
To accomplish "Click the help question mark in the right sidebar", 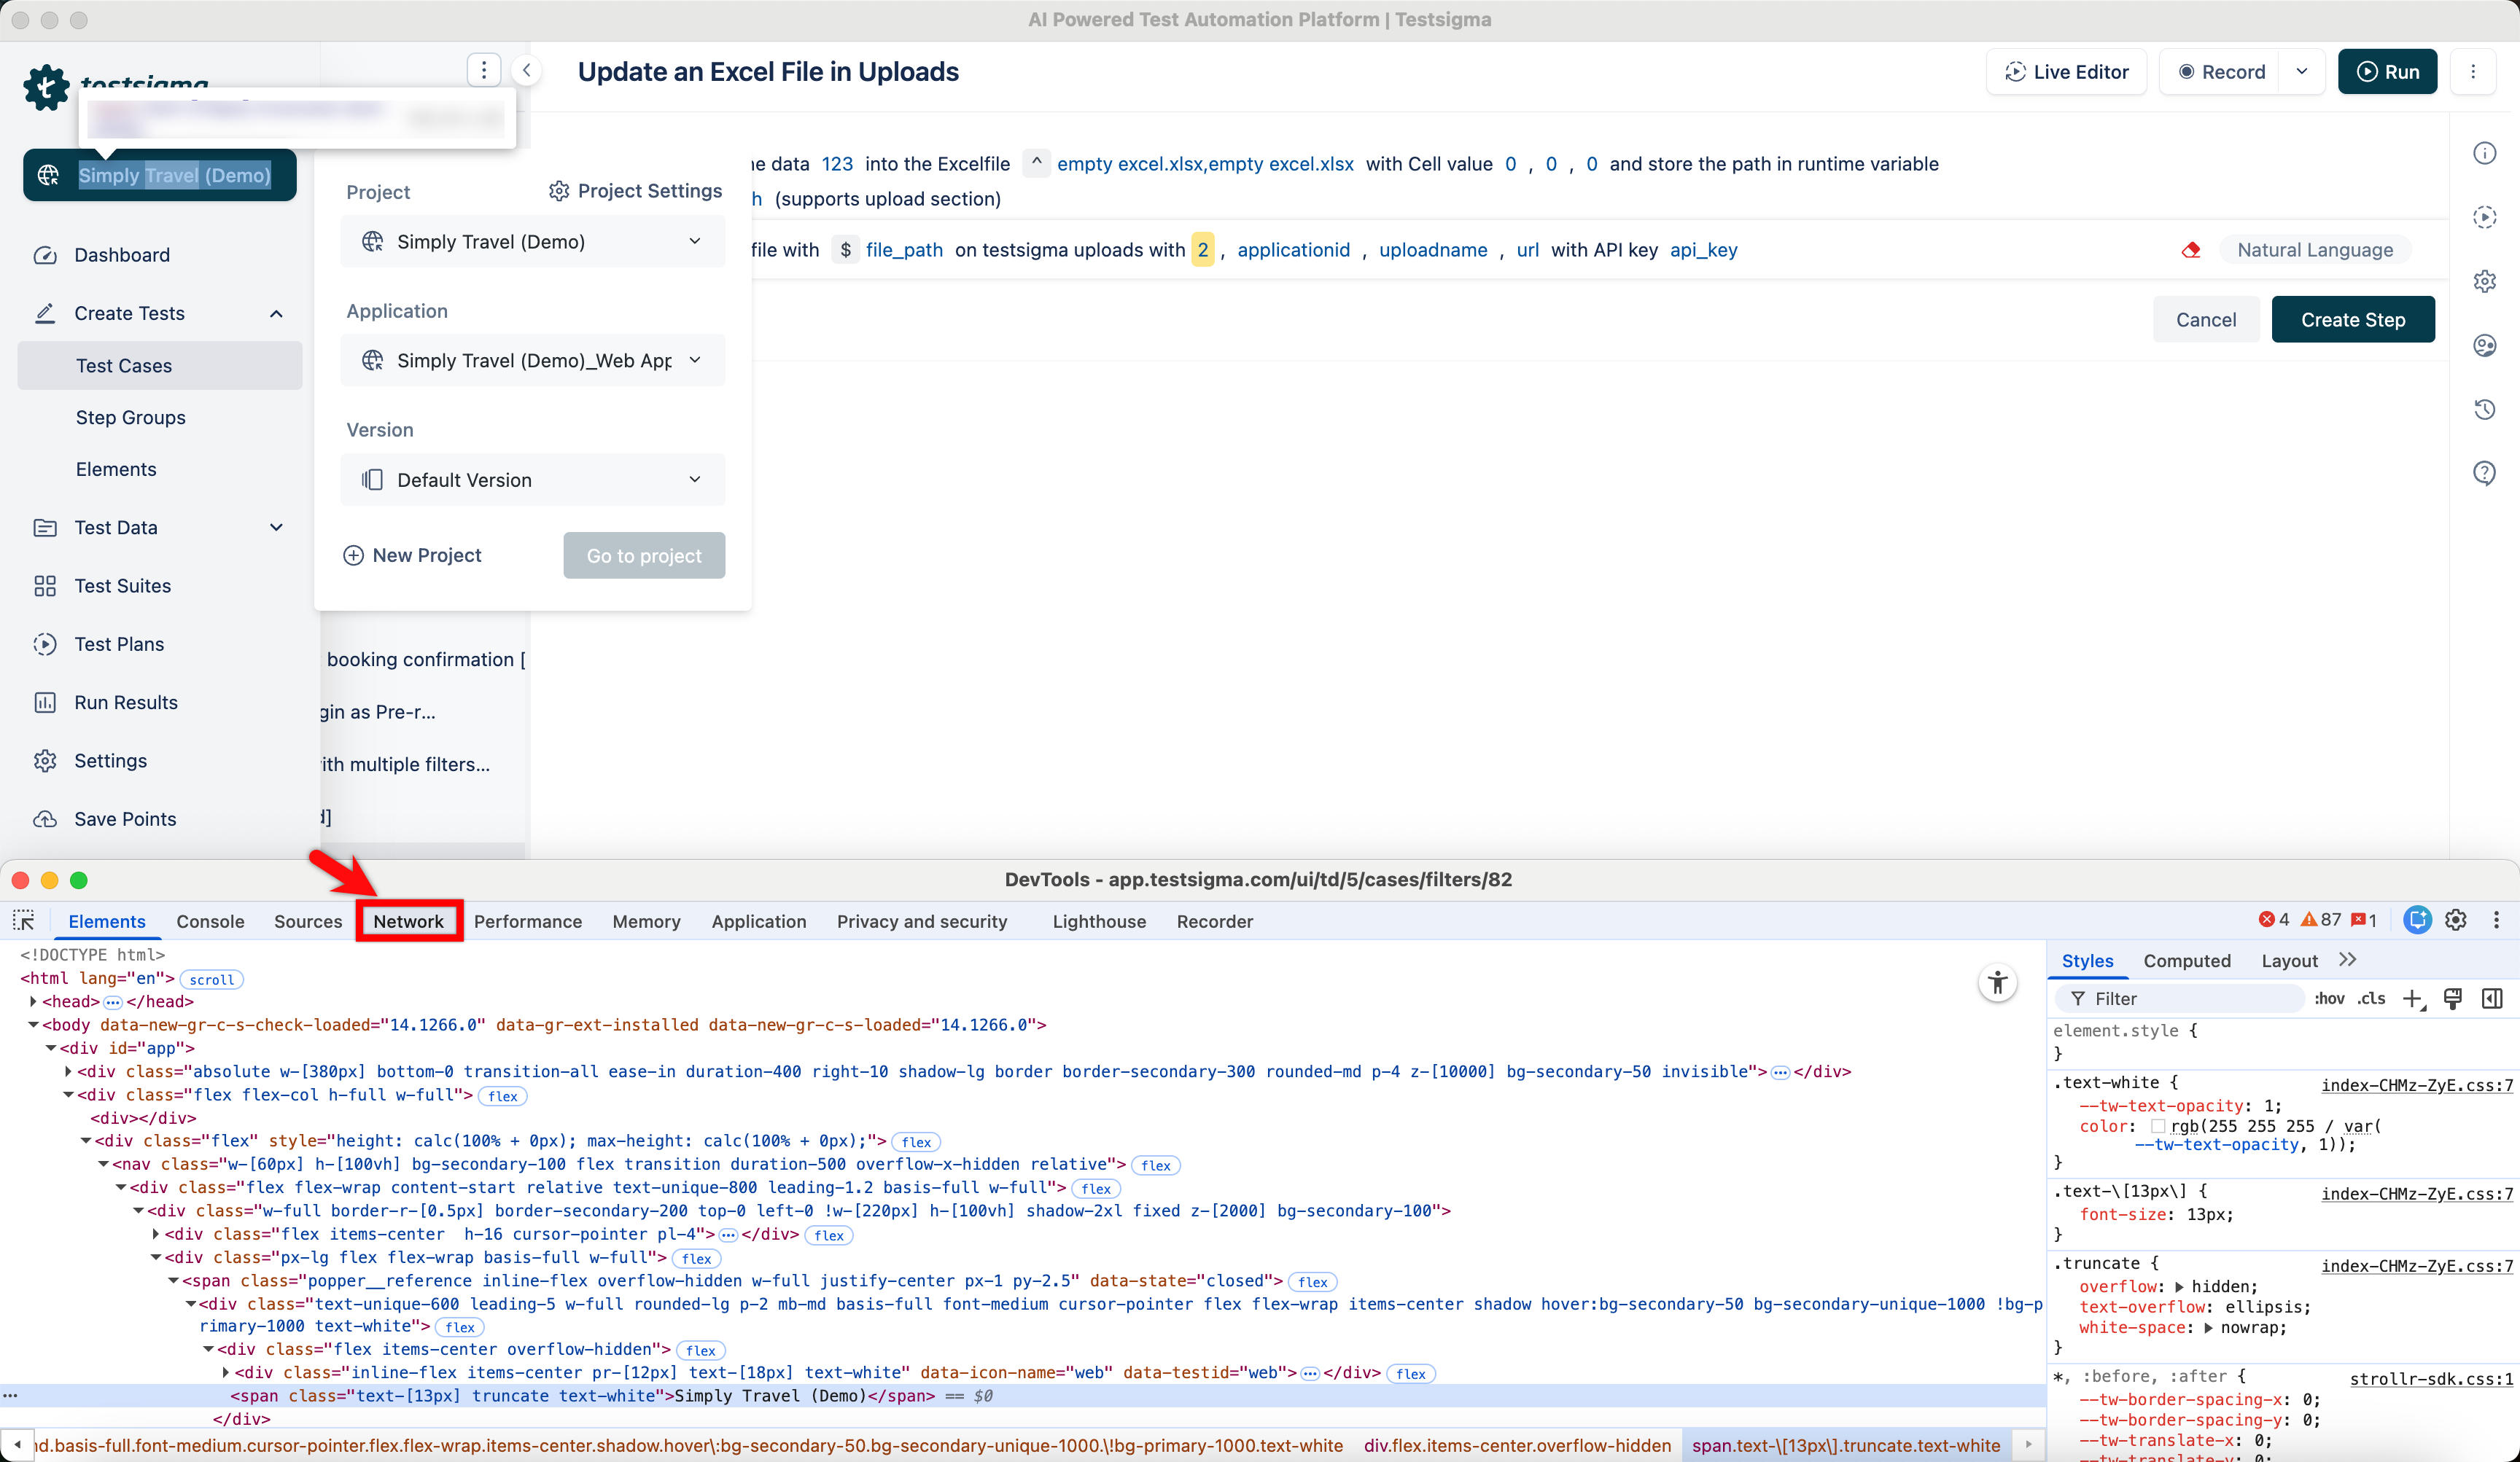I will coord(2484,473).
